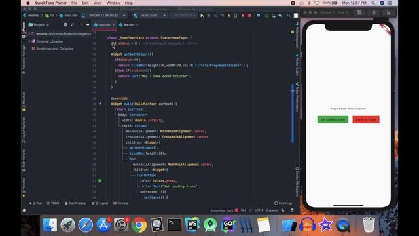
Task: Open Android Studio from the dock
Action: click(210, 225)
